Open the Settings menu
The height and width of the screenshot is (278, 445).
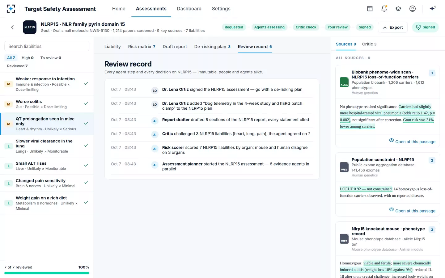click(x=221, y=9)
